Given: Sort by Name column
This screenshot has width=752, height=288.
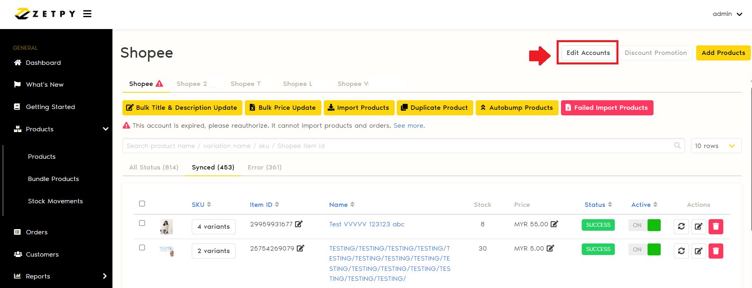Looking at the screenshot, I should pyautogui.click(x=342, y=205).
